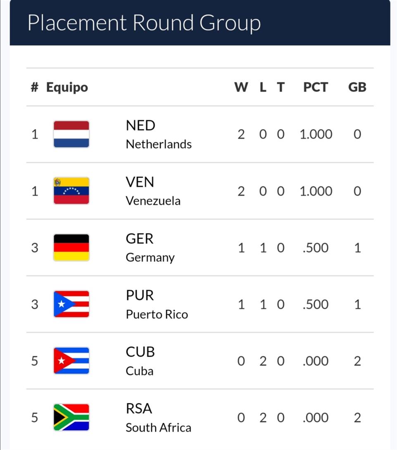Screen dimensions: 397x450
Task: Select the GER team abbreviation
Action: pyautogui.click(x=140, y=239)
